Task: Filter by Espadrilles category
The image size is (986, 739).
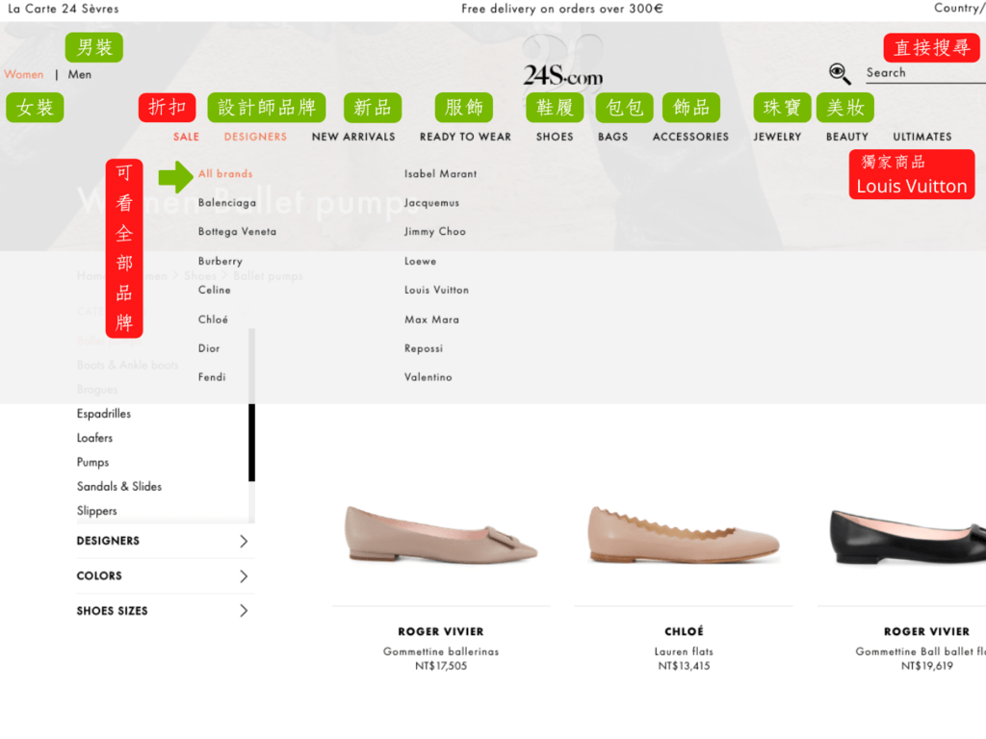Action: point(104,414)
